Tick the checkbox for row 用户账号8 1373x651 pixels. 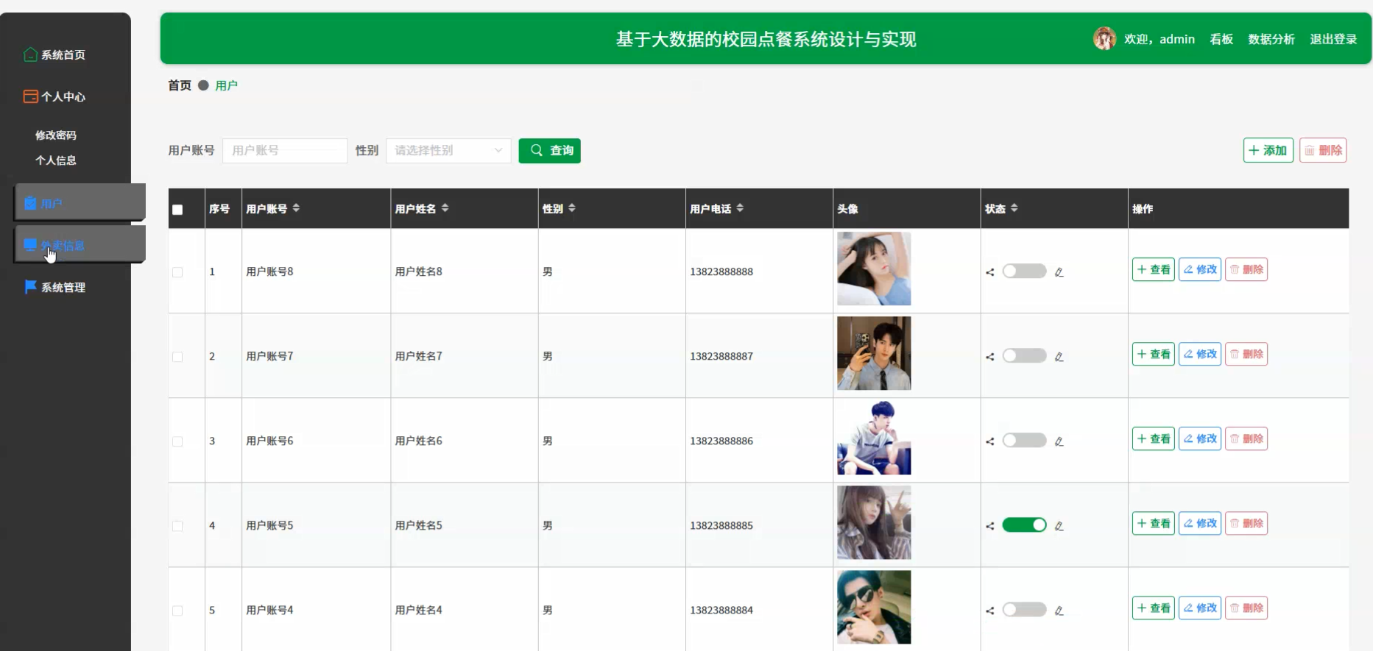pyautogui.click(x=177, y=272)
